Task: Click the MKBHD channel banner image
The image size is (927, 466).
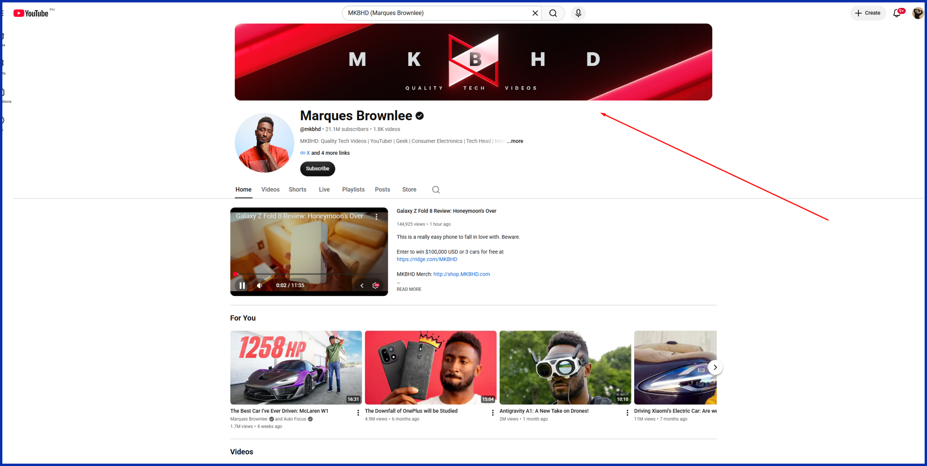Action: tap(473, 62)
